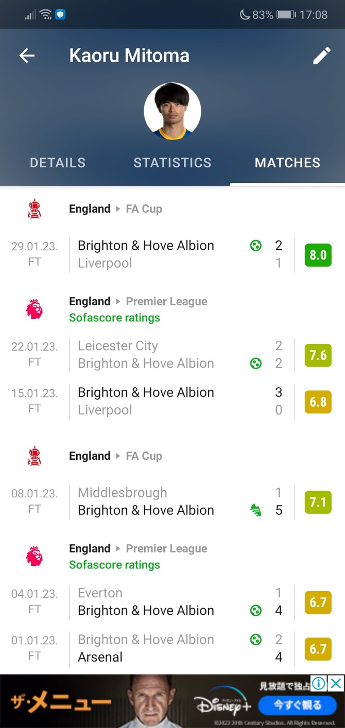This screenshot has width=345, height=728.
Task: Switch to the DETAILS tab
Action: click(58, 163)
